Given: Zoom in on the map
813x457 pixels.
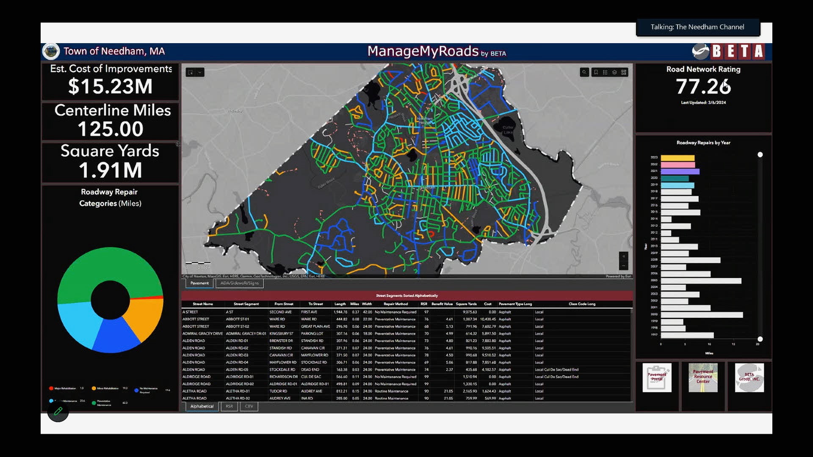Looking at the screenshot, I should [623, 256].
